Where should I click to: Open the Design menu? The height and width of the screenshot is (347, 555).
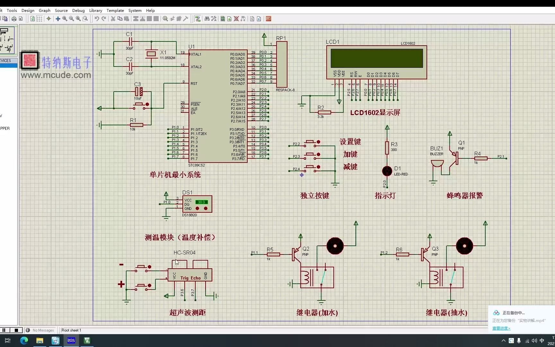click(28, 10)
